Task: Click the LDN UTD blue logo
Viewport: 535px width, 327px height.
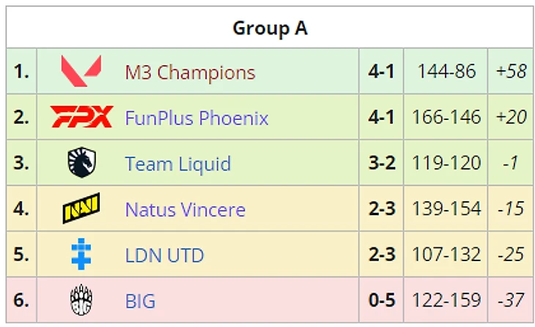Action: (81, 255)
